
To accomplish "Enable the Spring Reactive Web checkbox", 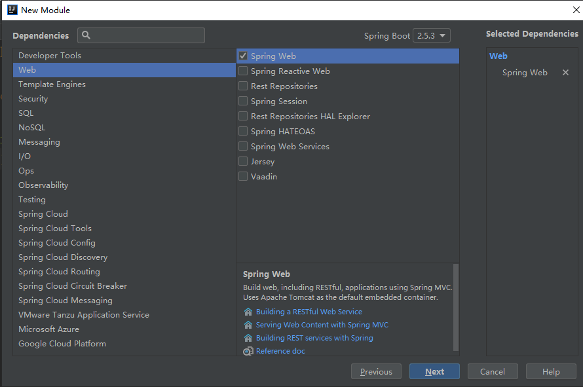I will 243,71.
